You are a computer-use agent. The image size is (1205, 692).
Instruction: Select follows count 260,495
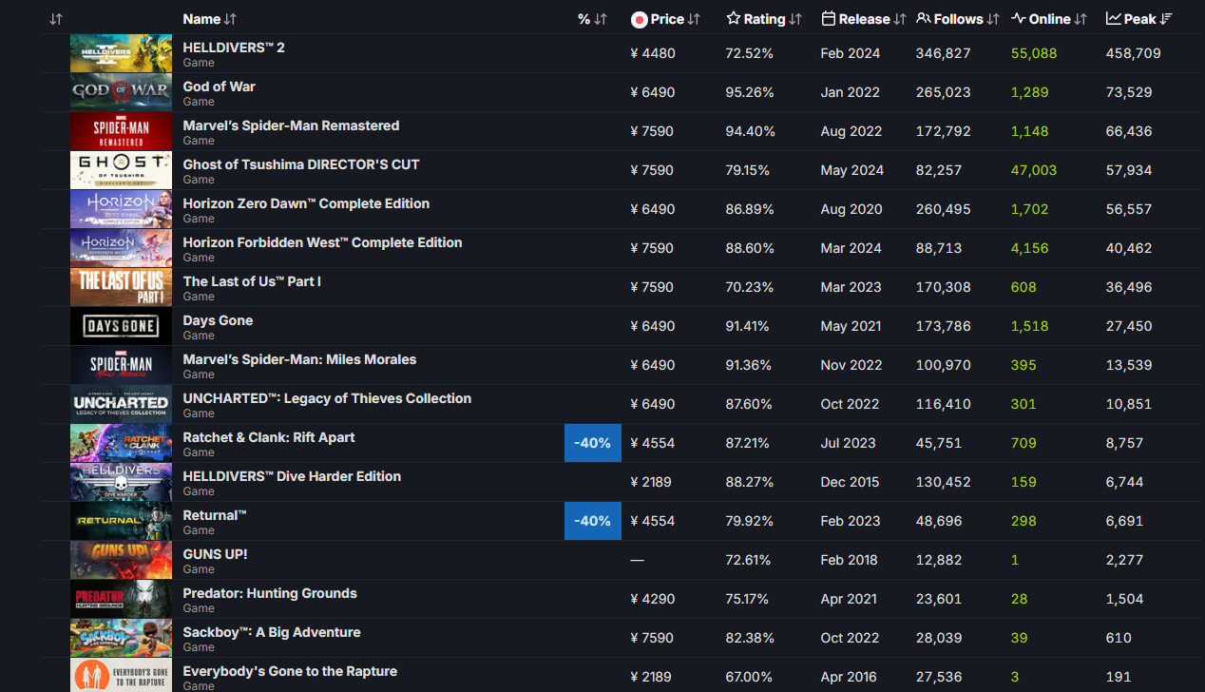(x=944, y=209)
